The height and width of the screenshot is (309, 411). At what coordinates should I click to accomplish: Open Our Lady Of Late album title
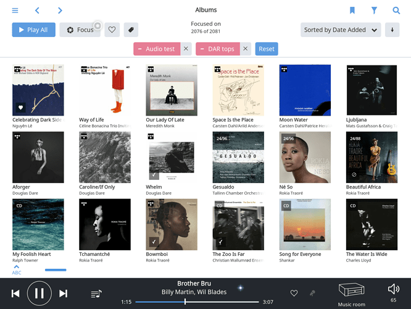(x=165, y=120)
